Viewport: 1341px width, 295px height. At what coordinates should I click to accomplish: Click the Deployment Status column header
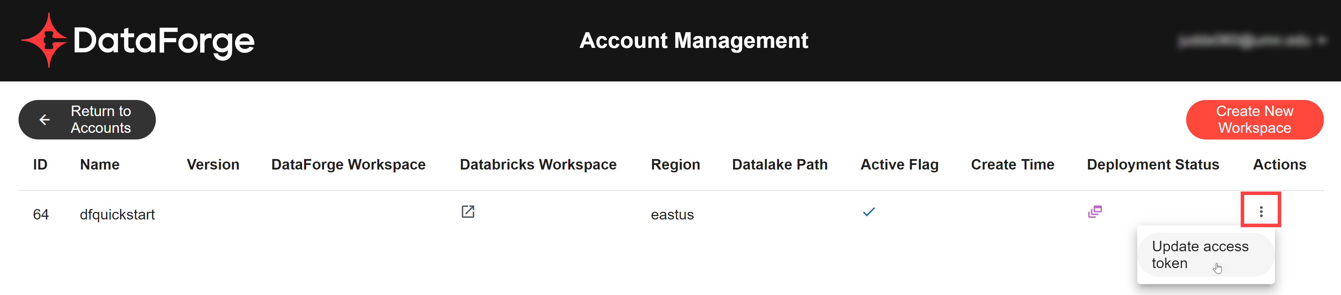click(x=1153, y=164)
